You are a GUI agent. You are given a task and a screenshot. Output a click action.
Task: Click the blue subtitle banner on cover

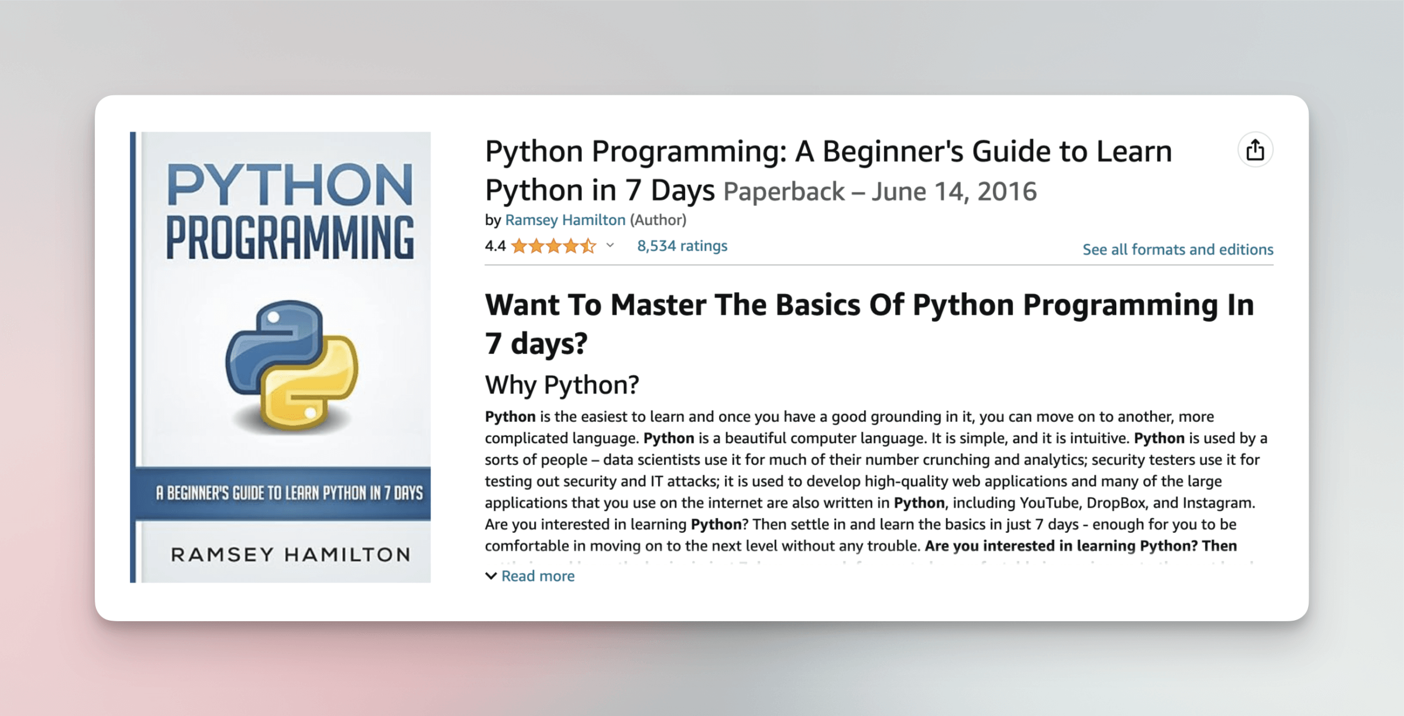[x=288, y=493]
